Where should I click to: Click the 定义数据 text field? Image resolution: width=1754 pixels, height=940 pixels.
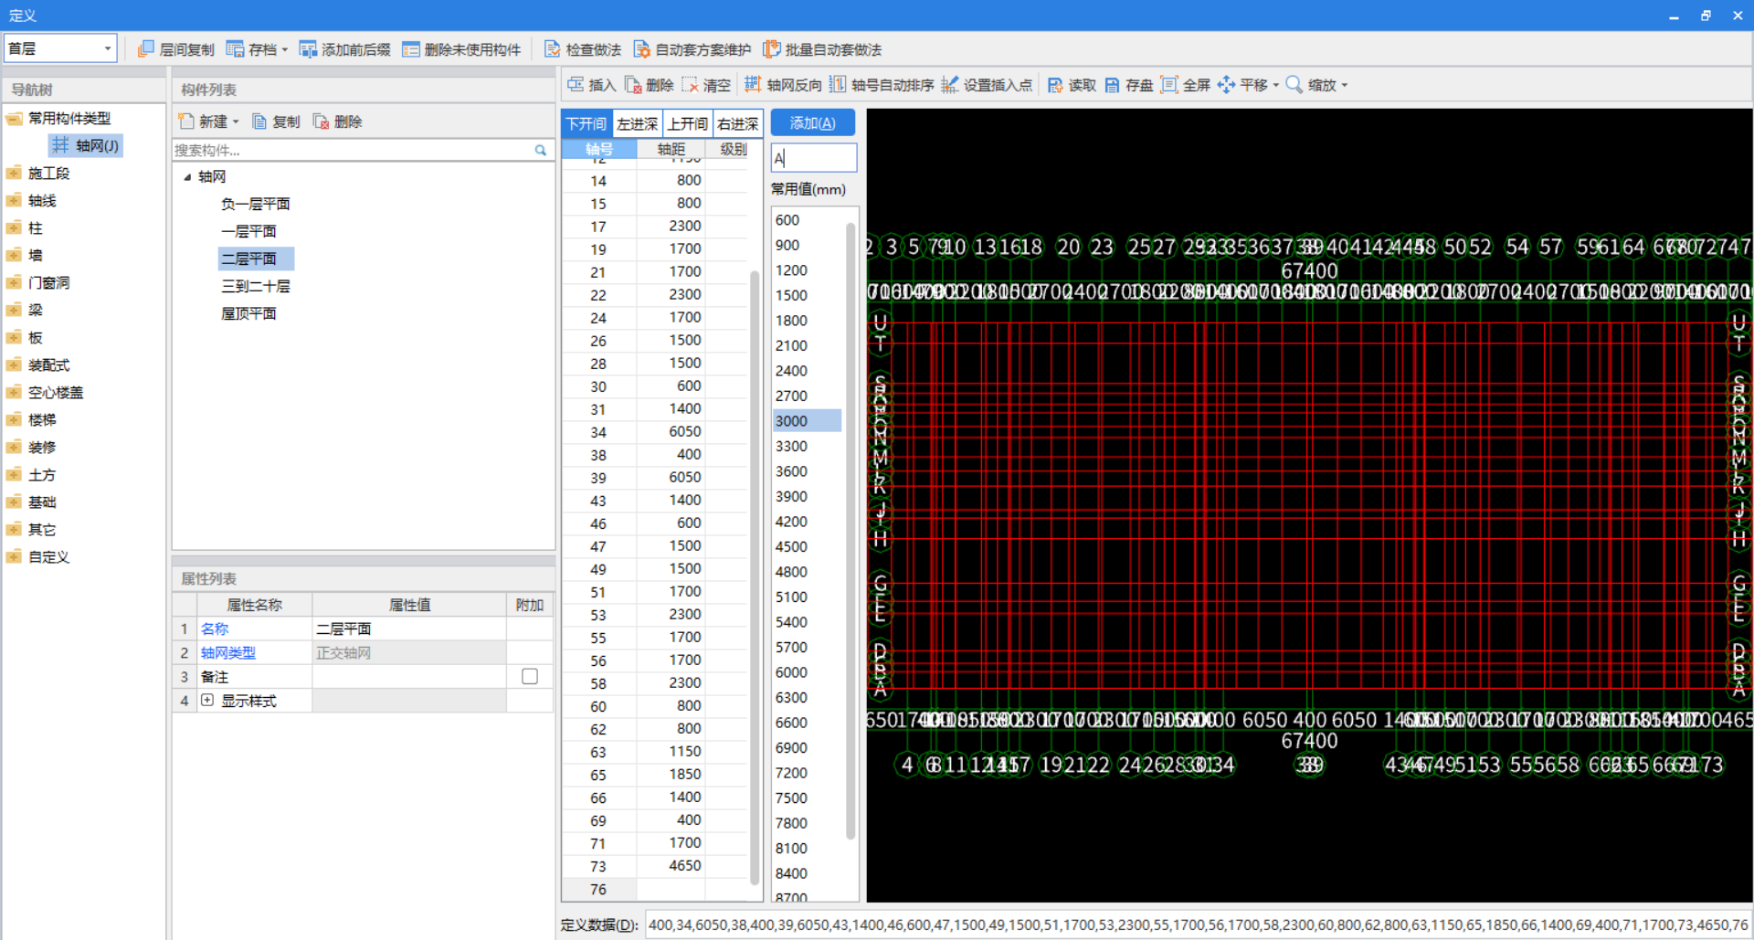[x=1198, y=924]
